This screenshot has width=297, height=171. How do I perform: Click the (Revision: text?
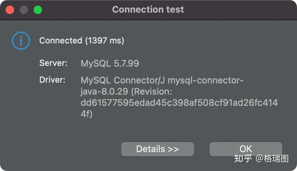coord(152,92)
